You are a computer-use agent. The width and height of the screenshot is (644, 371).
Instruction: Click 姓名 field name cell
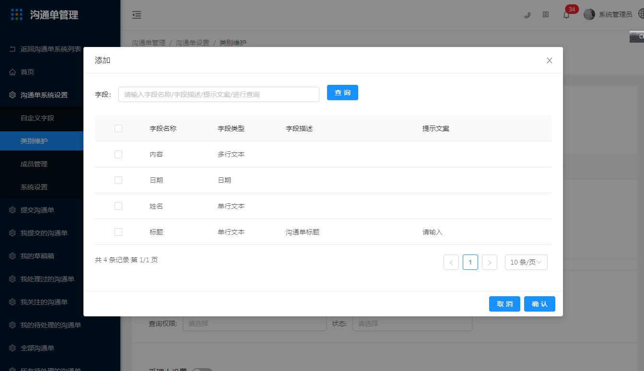tap(156, 206)
